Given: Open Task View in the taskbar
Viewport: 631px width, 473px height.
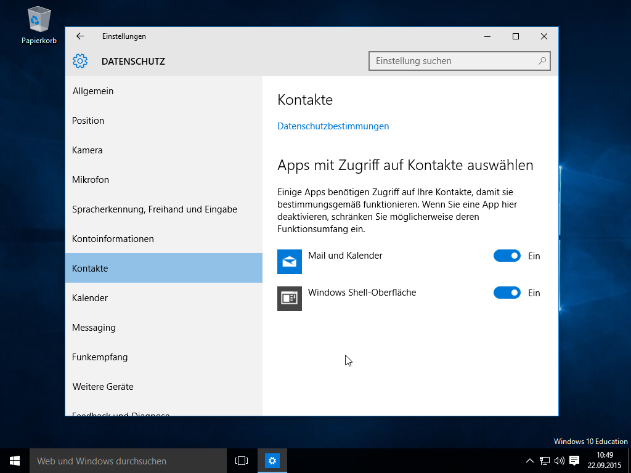Looking at the screenshot, I should 242,461.
